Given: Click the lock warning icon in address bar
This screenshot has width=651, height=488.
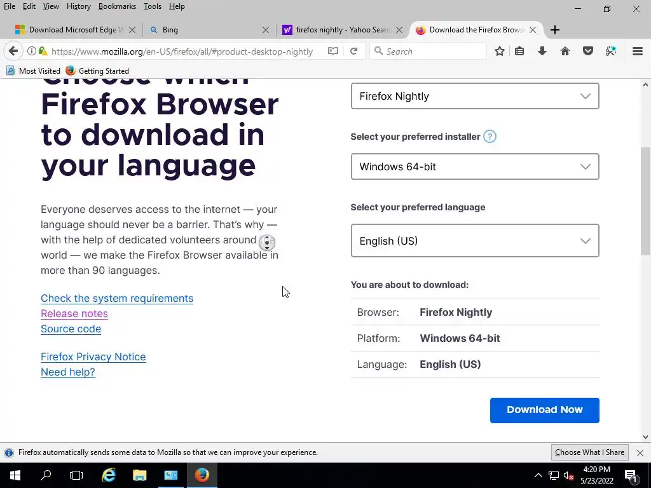Looking at the screenshot, I should (43, 51).
